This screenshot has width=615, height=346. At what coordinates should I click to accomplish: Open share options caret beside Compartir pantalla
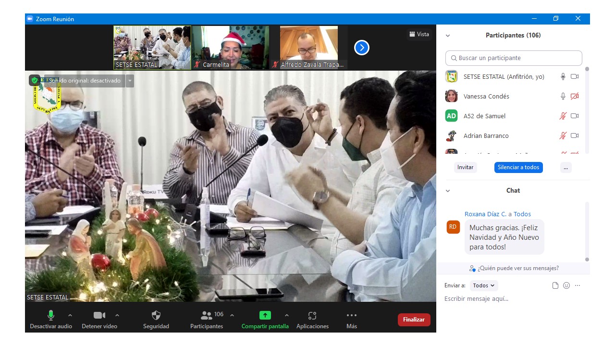287,315
